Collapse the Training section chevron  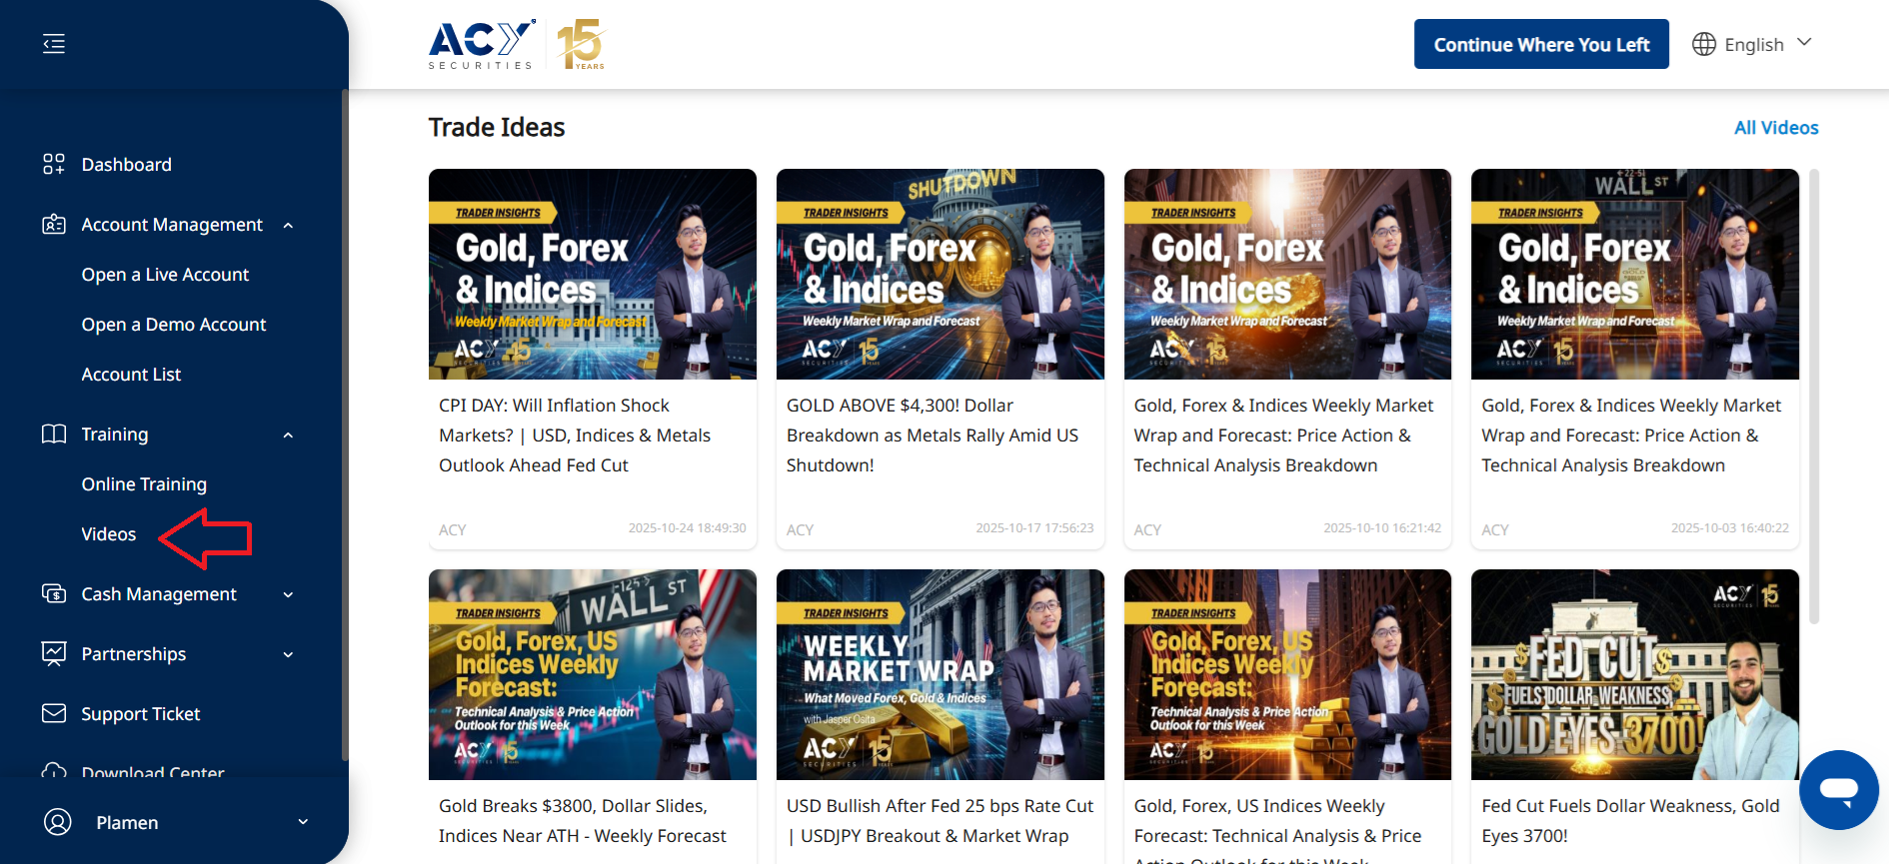288,434
